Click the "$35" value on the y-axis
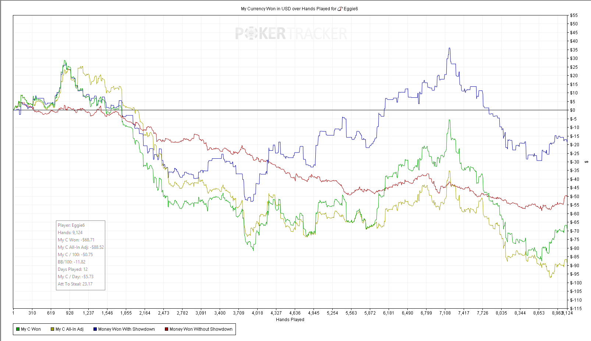The height and width of the screenshot is (341, 591). [x=574, y=50]
